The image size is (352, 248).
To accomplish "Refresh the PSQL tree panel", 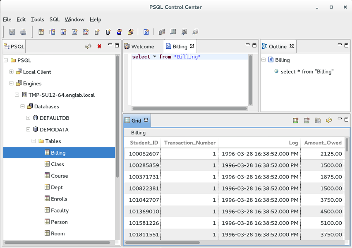I will tap(88, 46).
